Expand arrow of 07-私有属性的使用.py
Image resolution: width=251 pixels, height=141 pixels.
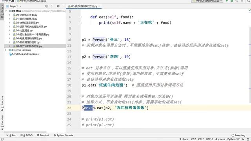tap(9, 42)
